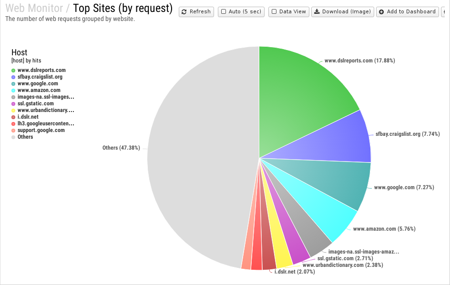Open the Web Monitor breadcrumb link
The width and height of the screenshot is (450, 285).
tap(34, 8)
